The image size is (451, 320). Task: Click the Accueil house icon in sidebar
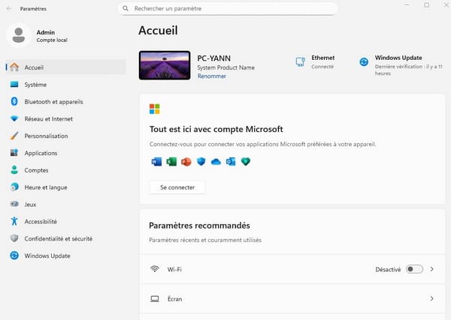(x=14, y=67)
